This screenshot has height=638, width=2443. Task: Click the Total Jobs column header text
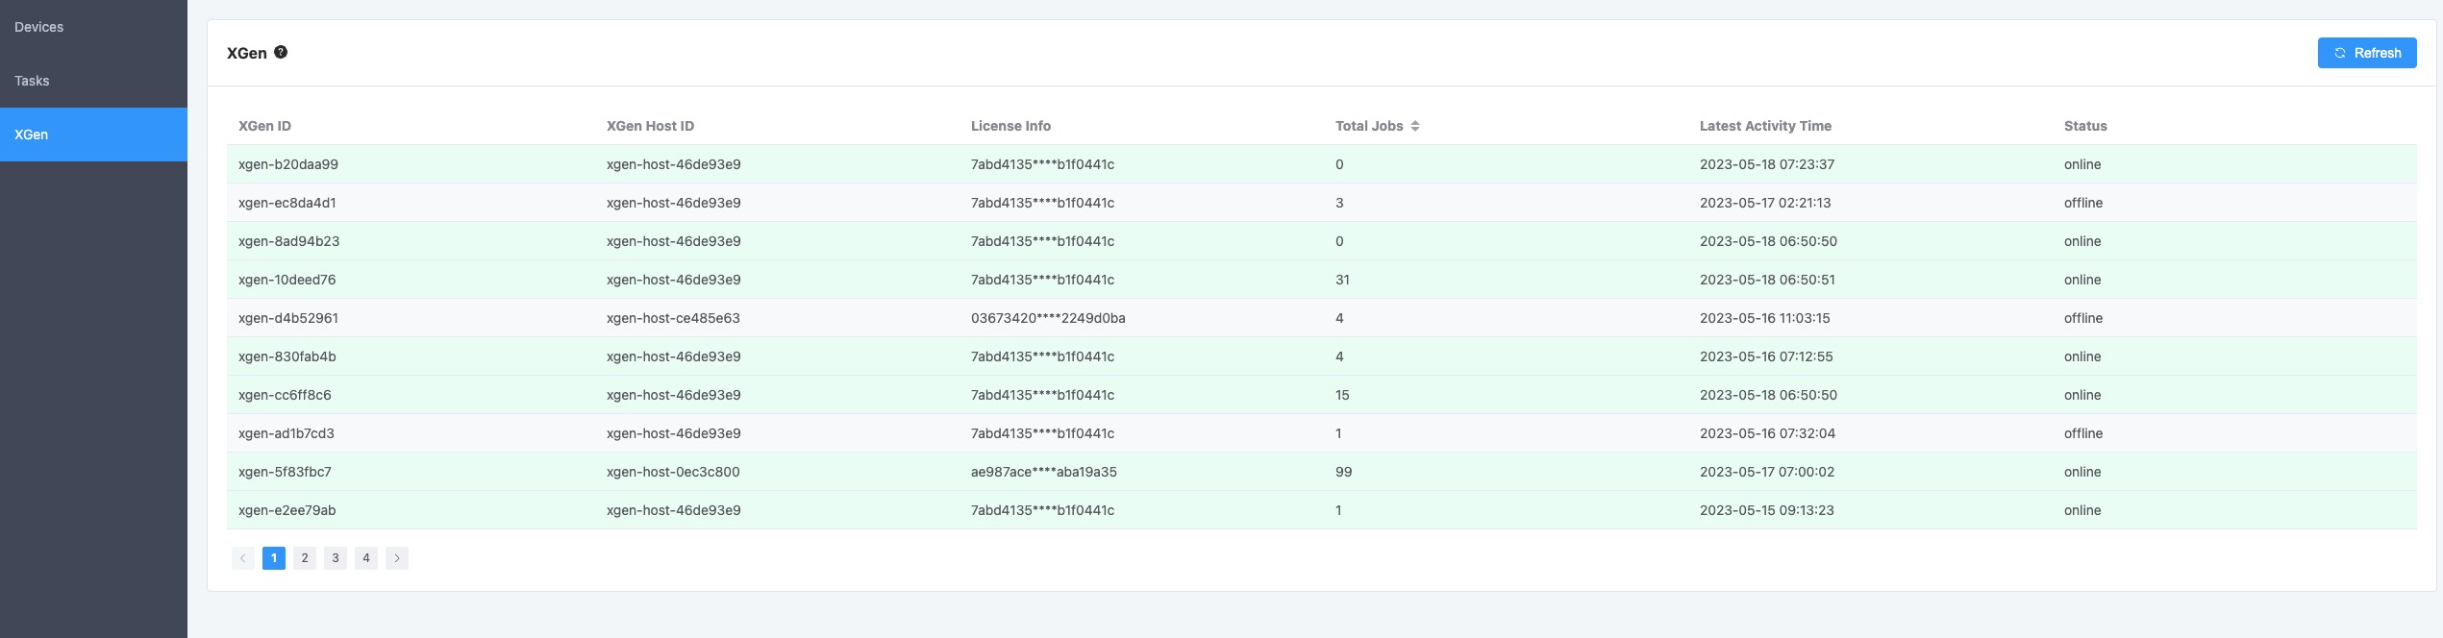coord(1369,126)
